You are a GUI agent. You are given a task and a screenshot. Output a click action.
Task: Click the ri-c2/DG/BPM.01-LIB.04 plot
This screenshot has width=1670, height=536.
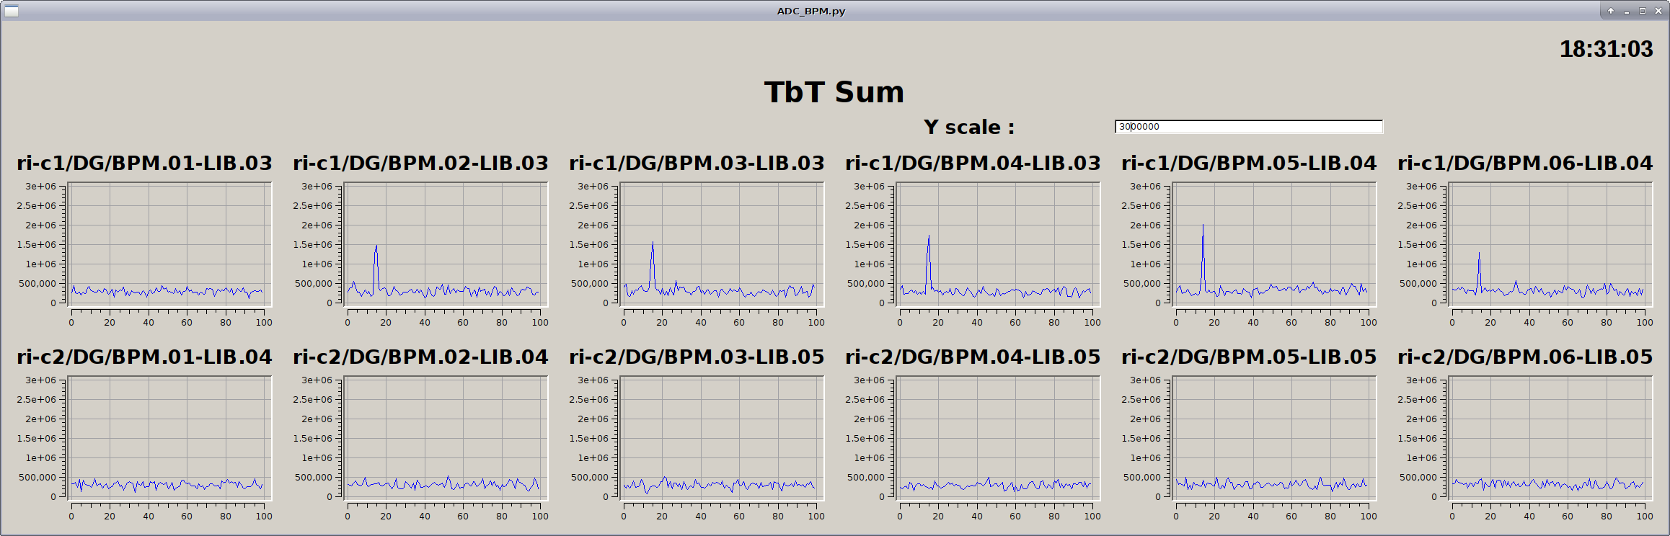click(x=169, y=437)
